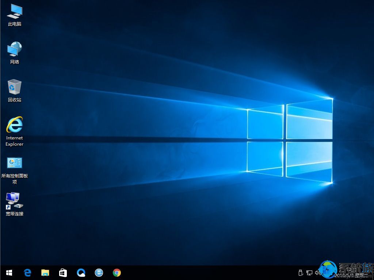Launch the QQ Browser taskbar icon

(81, 273)
